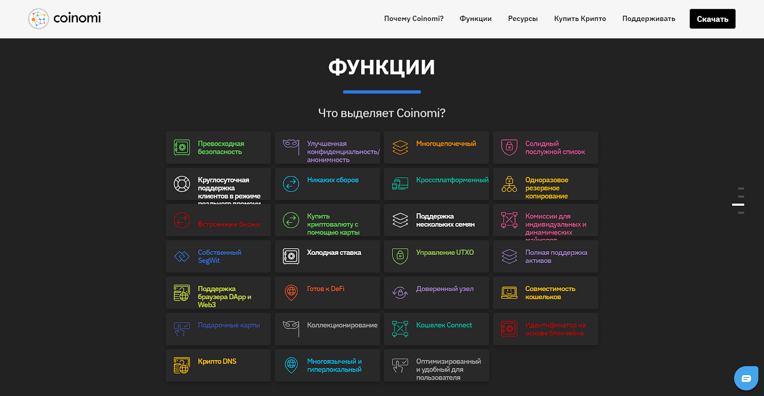Open the Поддерживать menu item
The image size is (764, 396).
(x=649, y=19)
